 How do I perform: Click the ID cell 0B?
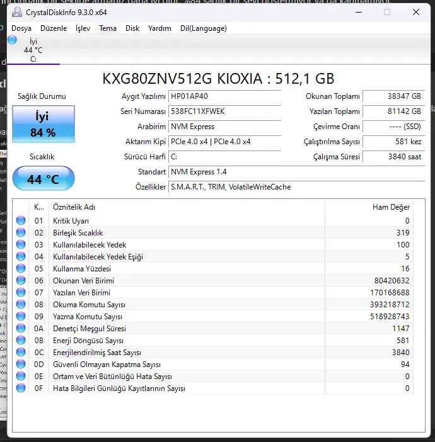(x=39, y=341)
